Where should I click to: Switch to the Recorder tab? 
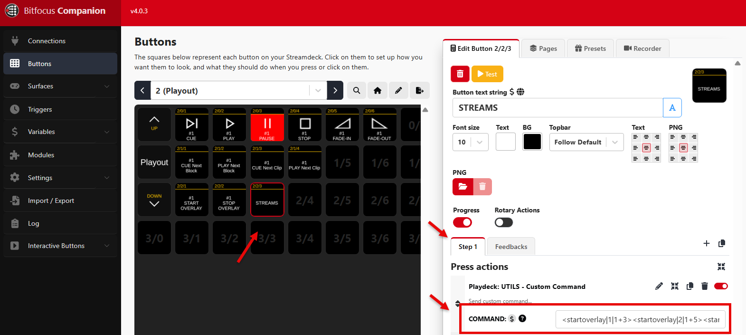(642, 48)
